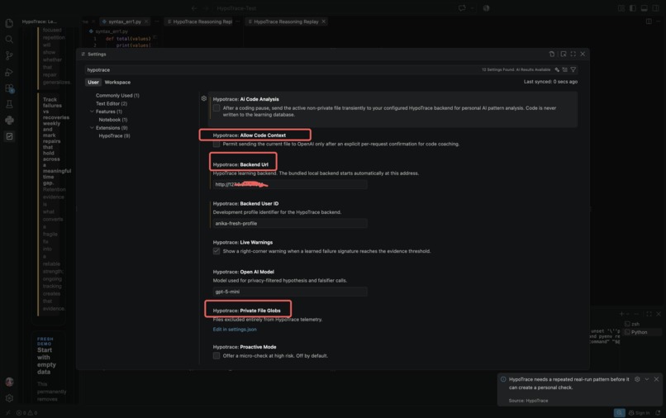Click the Backend Url input field
The height and width of the screenshot is (418, 666).
tap(290, 184)
